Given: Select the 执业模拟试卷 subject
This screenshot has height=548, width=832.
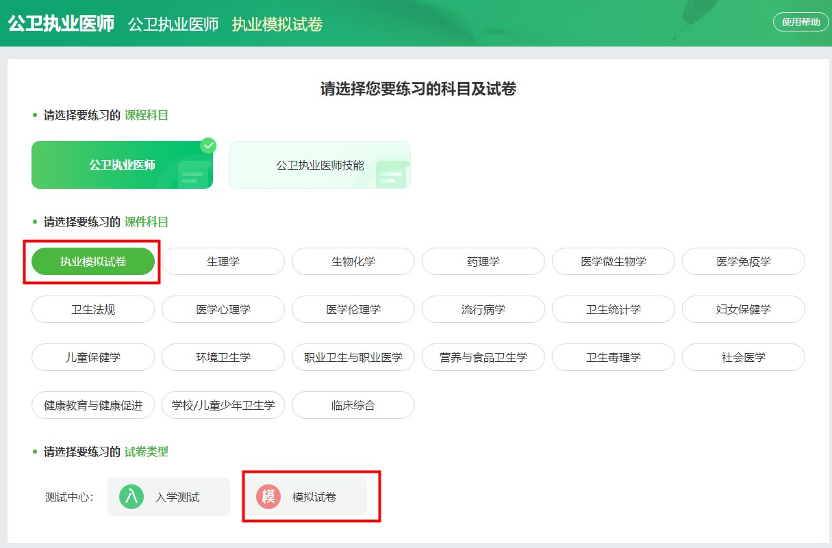Looking at the screenshot, I should (x=92, y=261).
